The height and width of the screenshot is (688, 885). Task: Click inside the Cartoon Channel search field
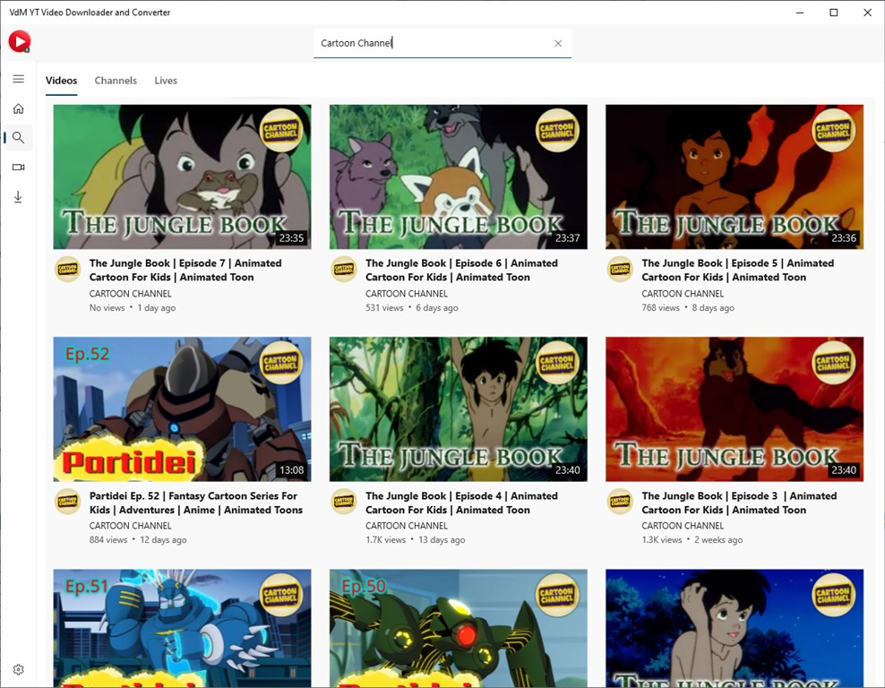pos(432,44)
